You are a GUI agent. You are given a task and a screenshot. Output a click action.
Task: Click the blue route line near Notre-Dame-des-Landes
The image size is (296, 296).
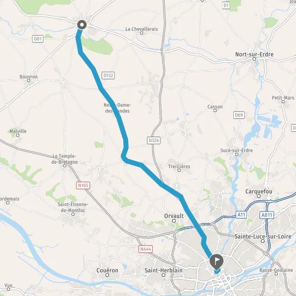coord(115,109)
